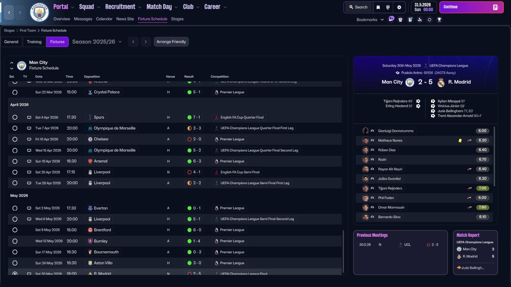Select the Spurs FA Cup fixture radio button
Viewport: 511px width, 287px height.
pos(15,118)
